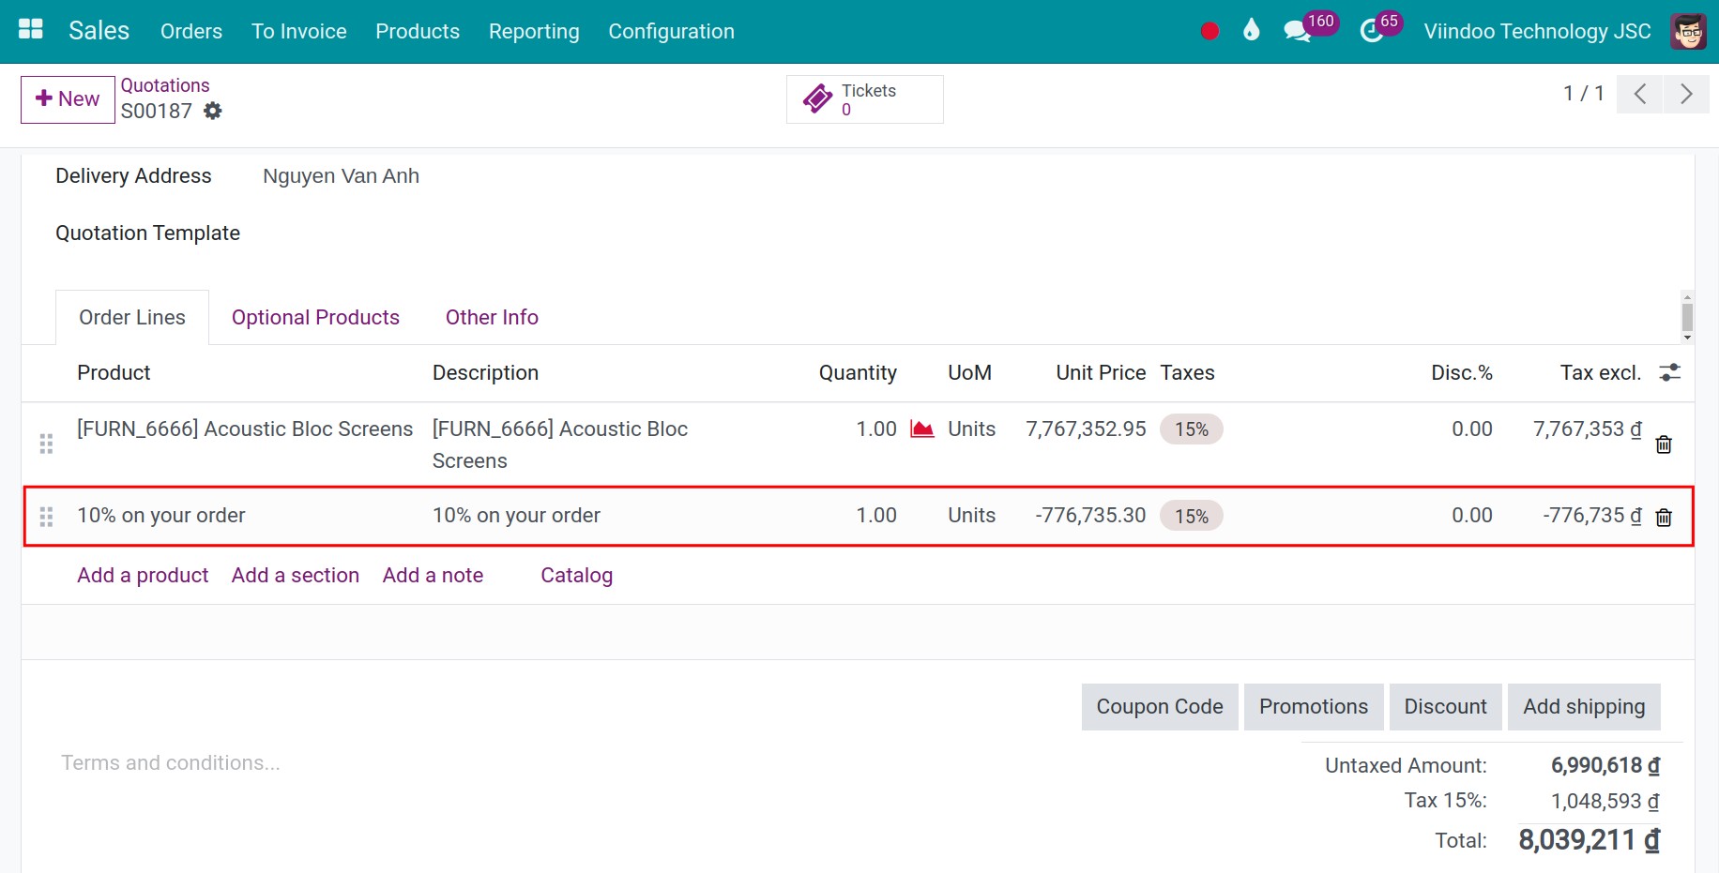
Task: Click Add a product link
Action: point(143,575)
